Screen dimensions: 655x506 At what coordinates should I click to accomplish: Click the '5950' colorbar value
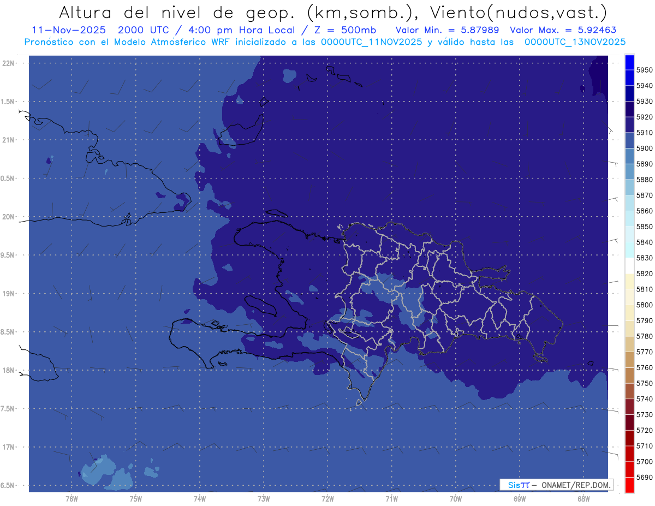(x=645, y=70)
